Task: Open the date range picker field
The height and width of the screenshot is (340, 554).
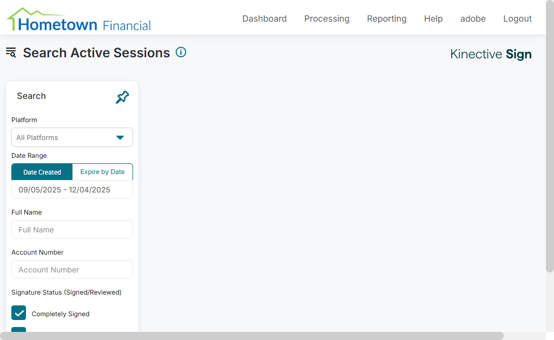Action: pos(72,190)
